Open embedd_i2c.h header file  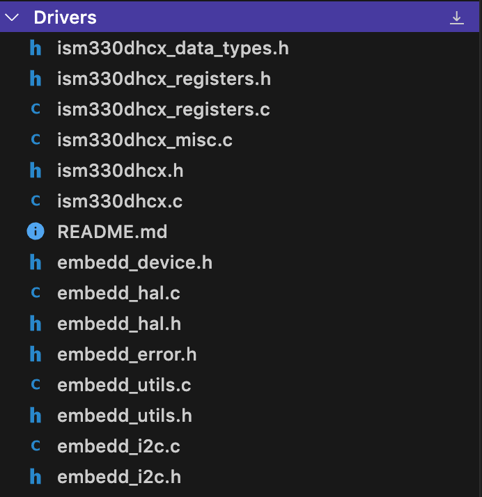tap(119, 477)
